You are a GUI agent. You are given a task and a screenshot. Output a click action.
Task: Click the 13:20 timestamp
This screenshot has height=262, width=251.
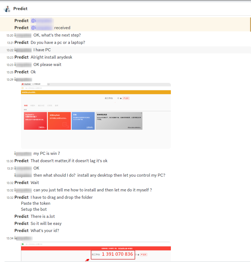pyautogui.click(x=10, y=35)
